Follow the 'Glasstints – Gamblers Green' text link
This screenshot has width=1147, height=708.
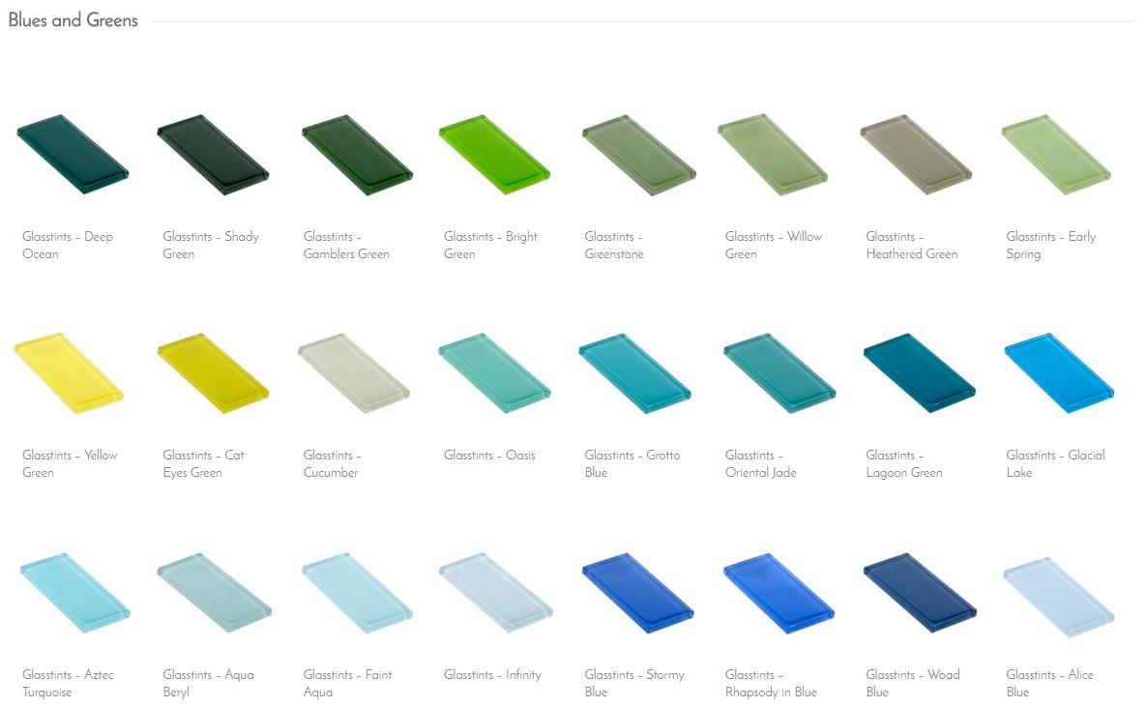346,245
